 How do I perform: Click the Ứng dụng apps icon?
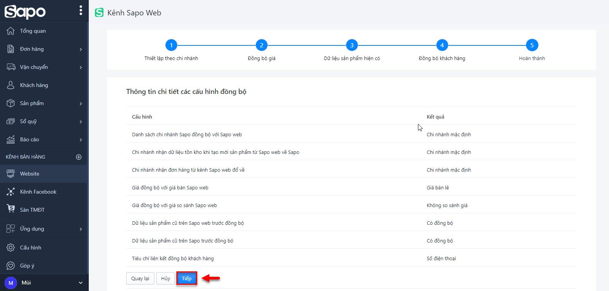click(x=11, y=229)
